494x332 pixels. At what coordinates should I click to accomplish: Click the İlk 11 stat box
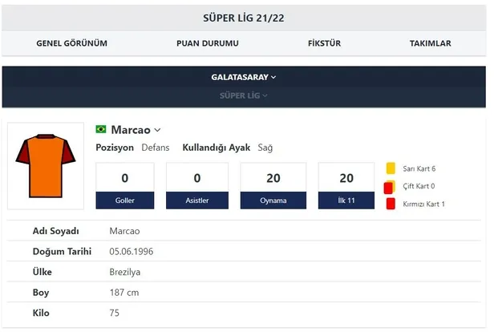coord(346,186)
